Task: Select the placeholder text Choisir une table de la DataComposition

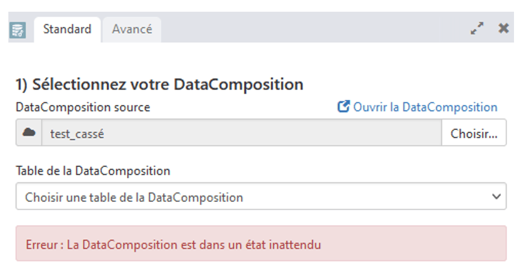Action: 134,197
